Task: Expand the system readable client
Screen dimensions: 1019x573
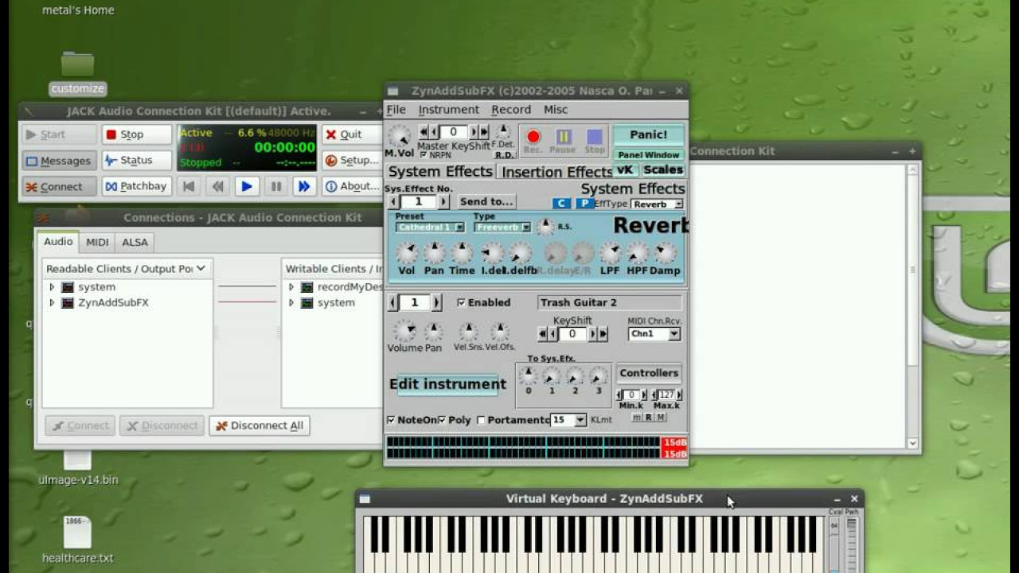Action: [x=52, y=286]
